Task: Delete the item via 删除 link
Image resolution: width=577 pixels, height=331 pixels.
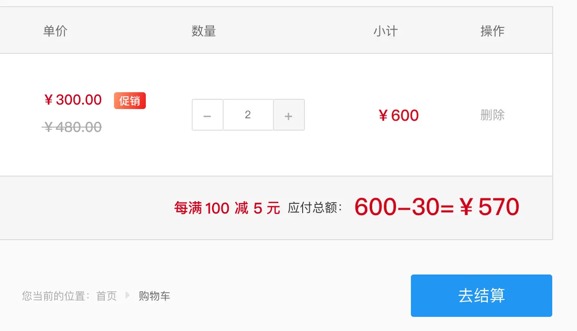Action: (x=493, y=115)
